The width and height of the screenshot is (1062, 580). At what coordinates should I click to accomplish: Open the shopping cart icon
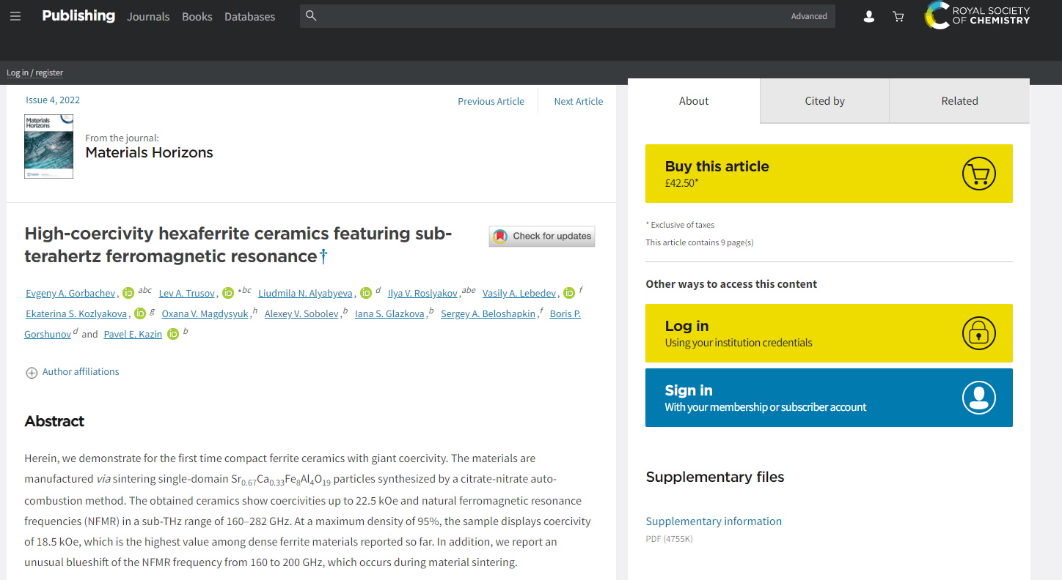(x=898, y=16)
